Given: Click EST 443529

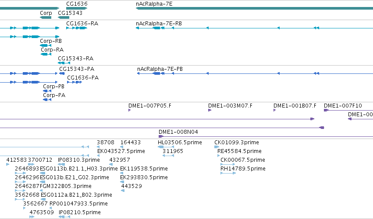Looking at the screenshot, I should [x=131, y=186].
